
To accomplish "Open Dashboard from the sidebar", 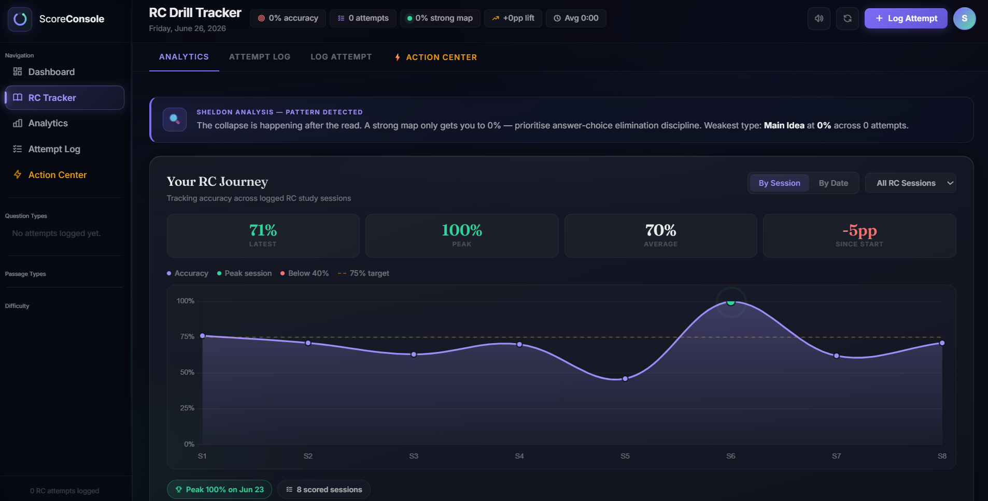I will [64, 72].
